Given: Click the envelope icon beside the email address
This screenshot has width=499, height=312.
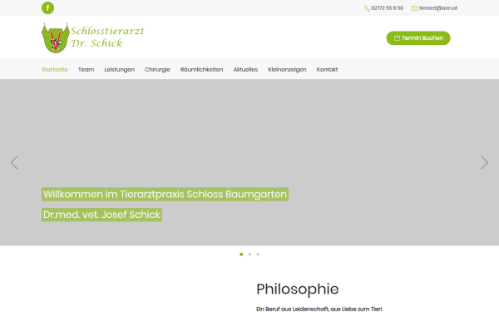Looking at the screenshot, I should (415, 8).
